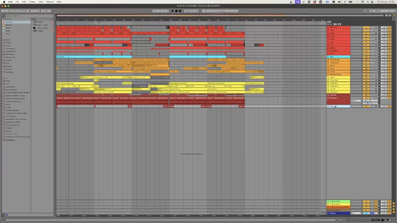Toggle Draw Mode pencil icon

[365, 11]
